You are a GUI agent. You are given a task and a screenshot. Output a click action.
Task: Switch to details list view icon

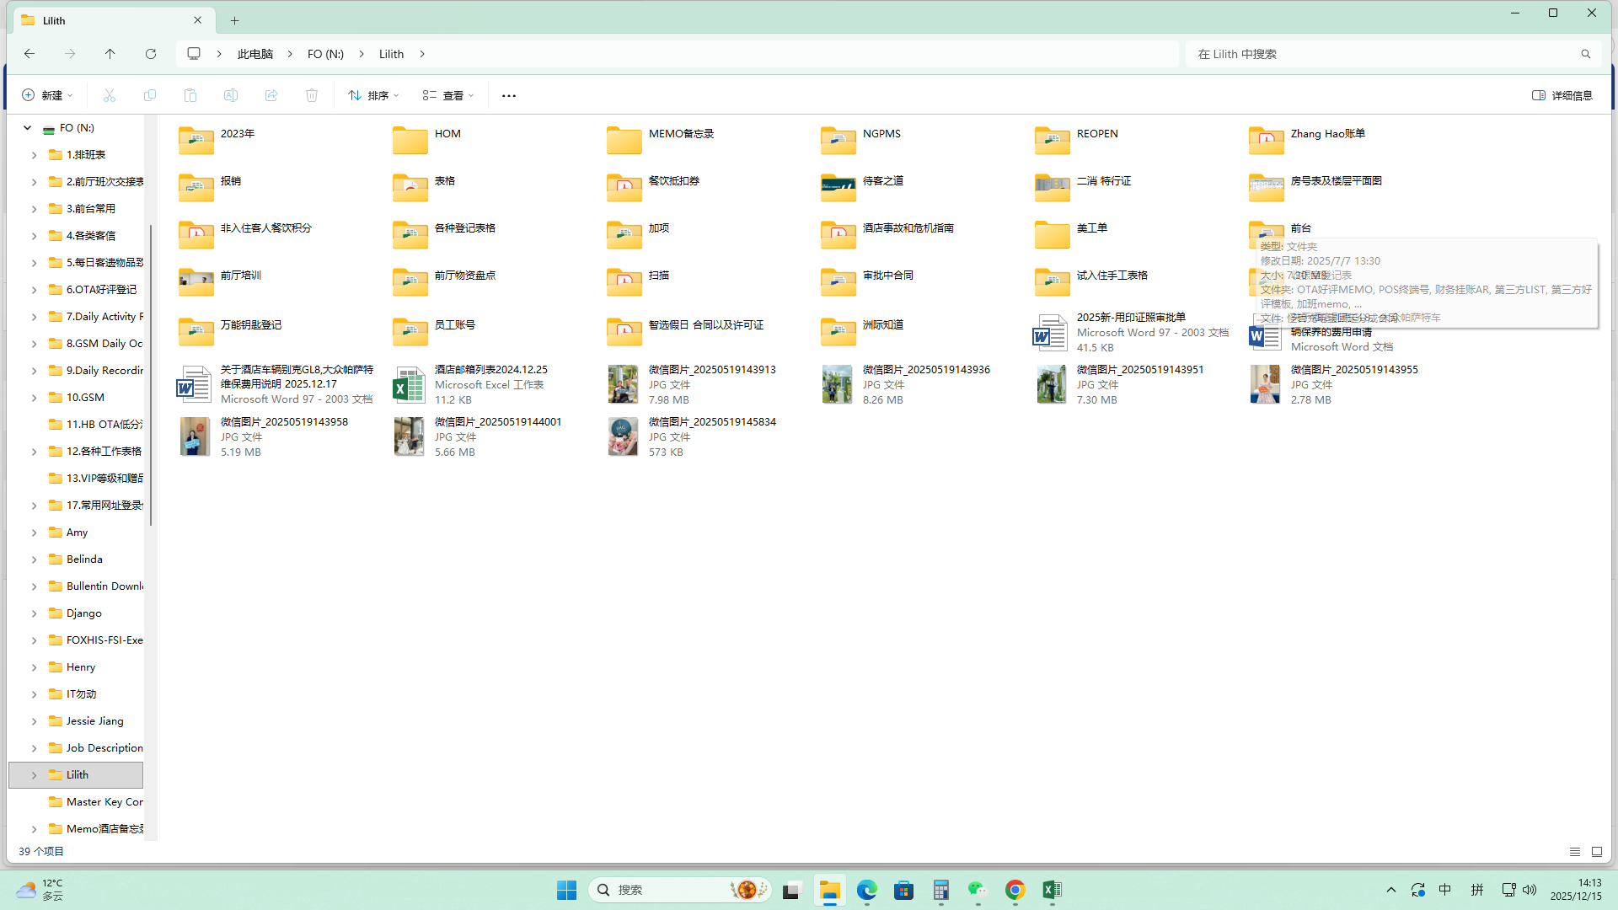pos(1574,852)
